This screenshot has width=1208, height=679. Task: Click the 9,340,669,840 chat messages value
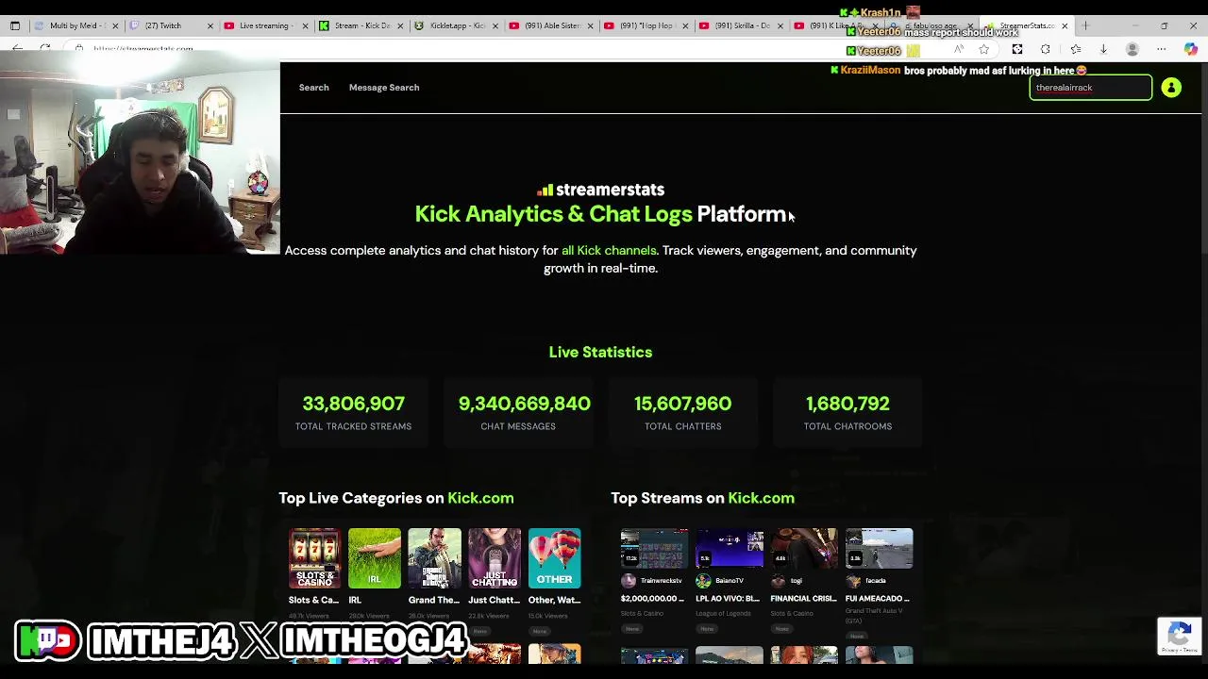point(525,404)
